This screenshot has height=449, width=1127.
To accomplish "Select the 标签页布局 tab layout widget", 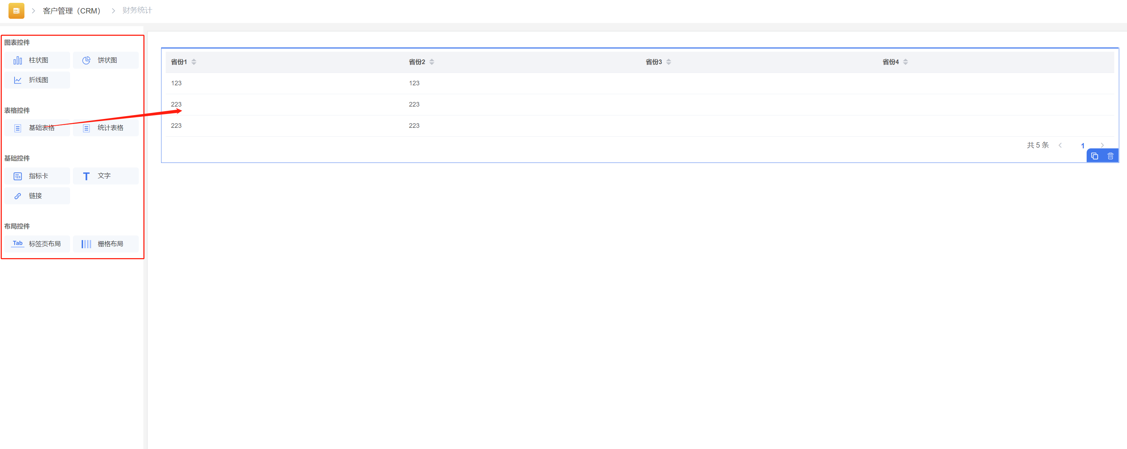I will click(x=37, y=244).
